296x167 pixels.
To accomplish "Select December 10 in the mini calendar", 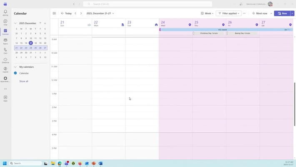I will 30,38.
